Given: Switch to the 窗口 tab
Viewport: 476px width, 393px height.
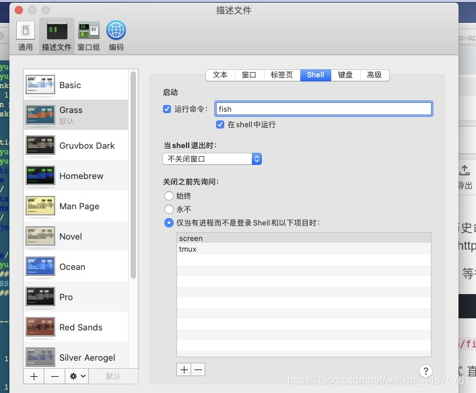Looking at the screenshot, I should 249,75.
